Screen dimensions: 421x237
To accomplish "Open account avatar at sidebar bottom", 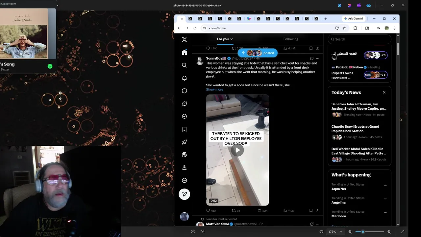I will tap(184, 216).
